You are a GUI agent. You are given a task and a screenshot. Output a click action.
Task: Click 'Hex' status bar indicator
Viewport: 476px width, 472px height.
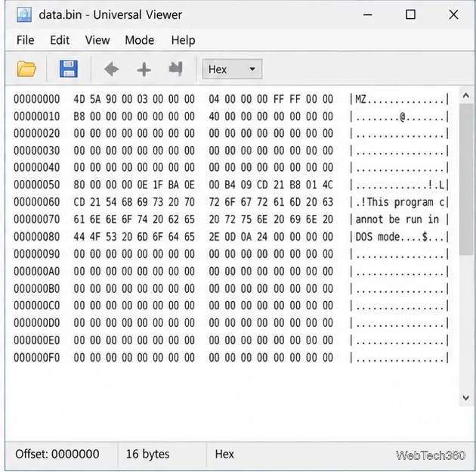224,454
